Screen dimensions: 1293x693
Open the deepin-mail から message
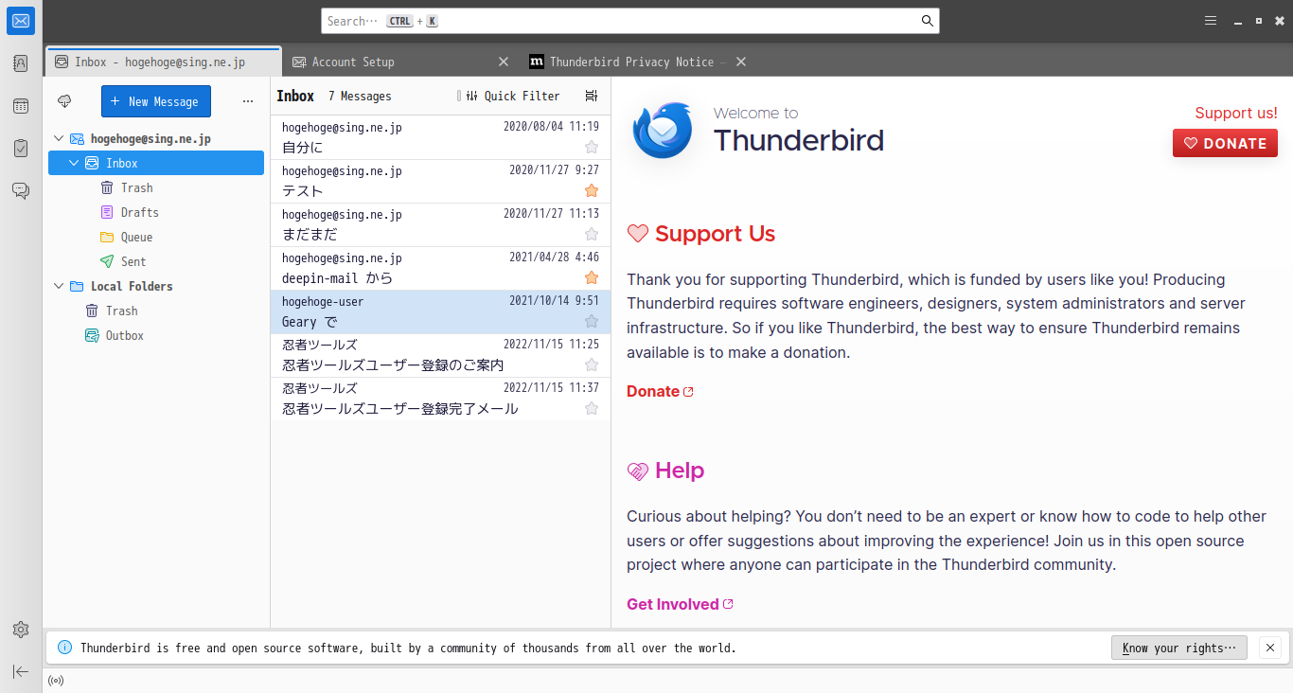pos(440,268)
